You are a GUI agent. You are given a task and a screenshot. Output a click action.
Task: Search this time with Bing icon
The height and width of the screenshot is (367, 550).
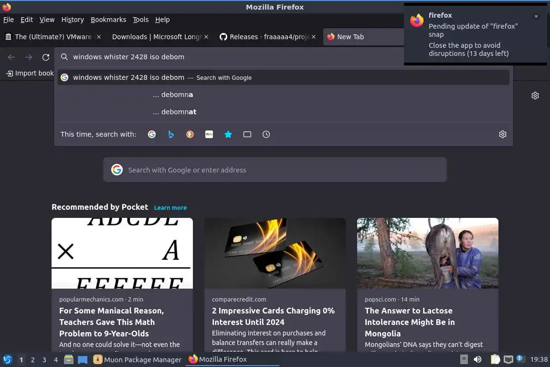coord(171,134)
